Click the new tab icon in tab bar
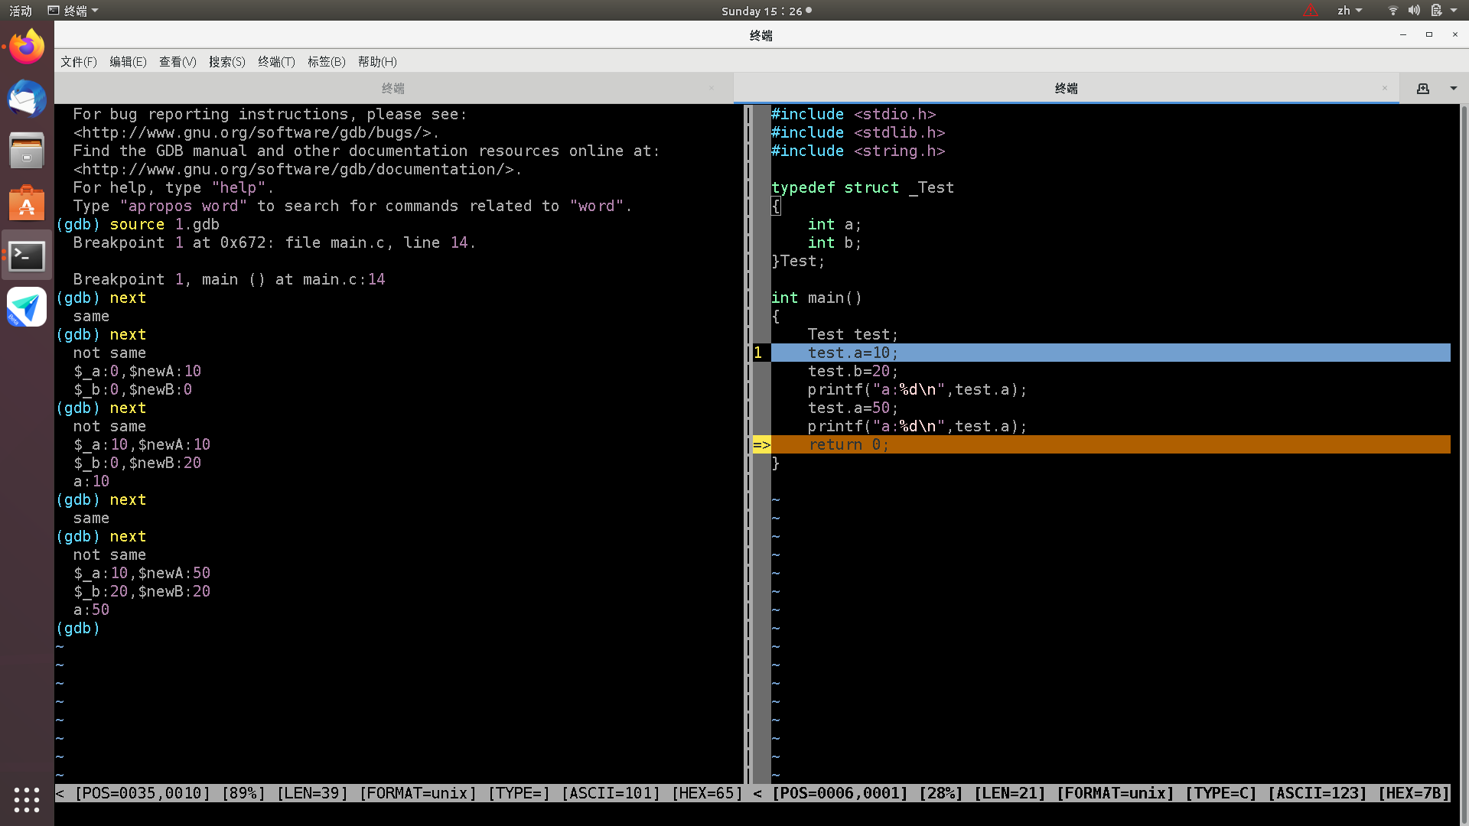 click(1423, 89)
